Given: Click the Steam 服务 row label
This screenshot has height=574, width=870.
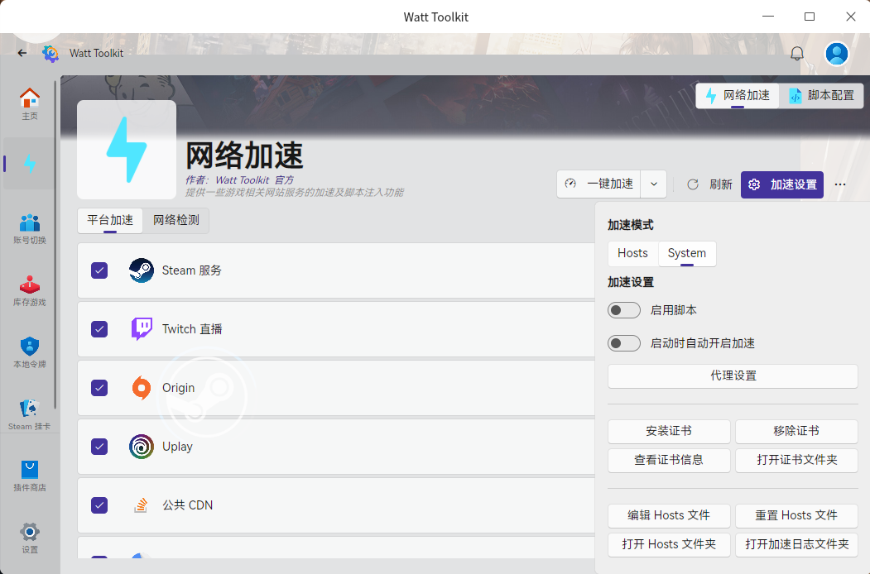Looking at the screenshot, I should coord(191,270).
